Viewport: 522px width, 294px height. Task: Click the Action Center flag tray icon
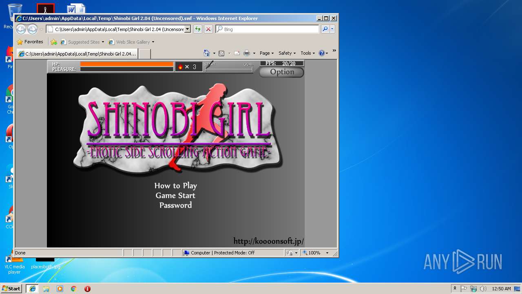(464, 289)
